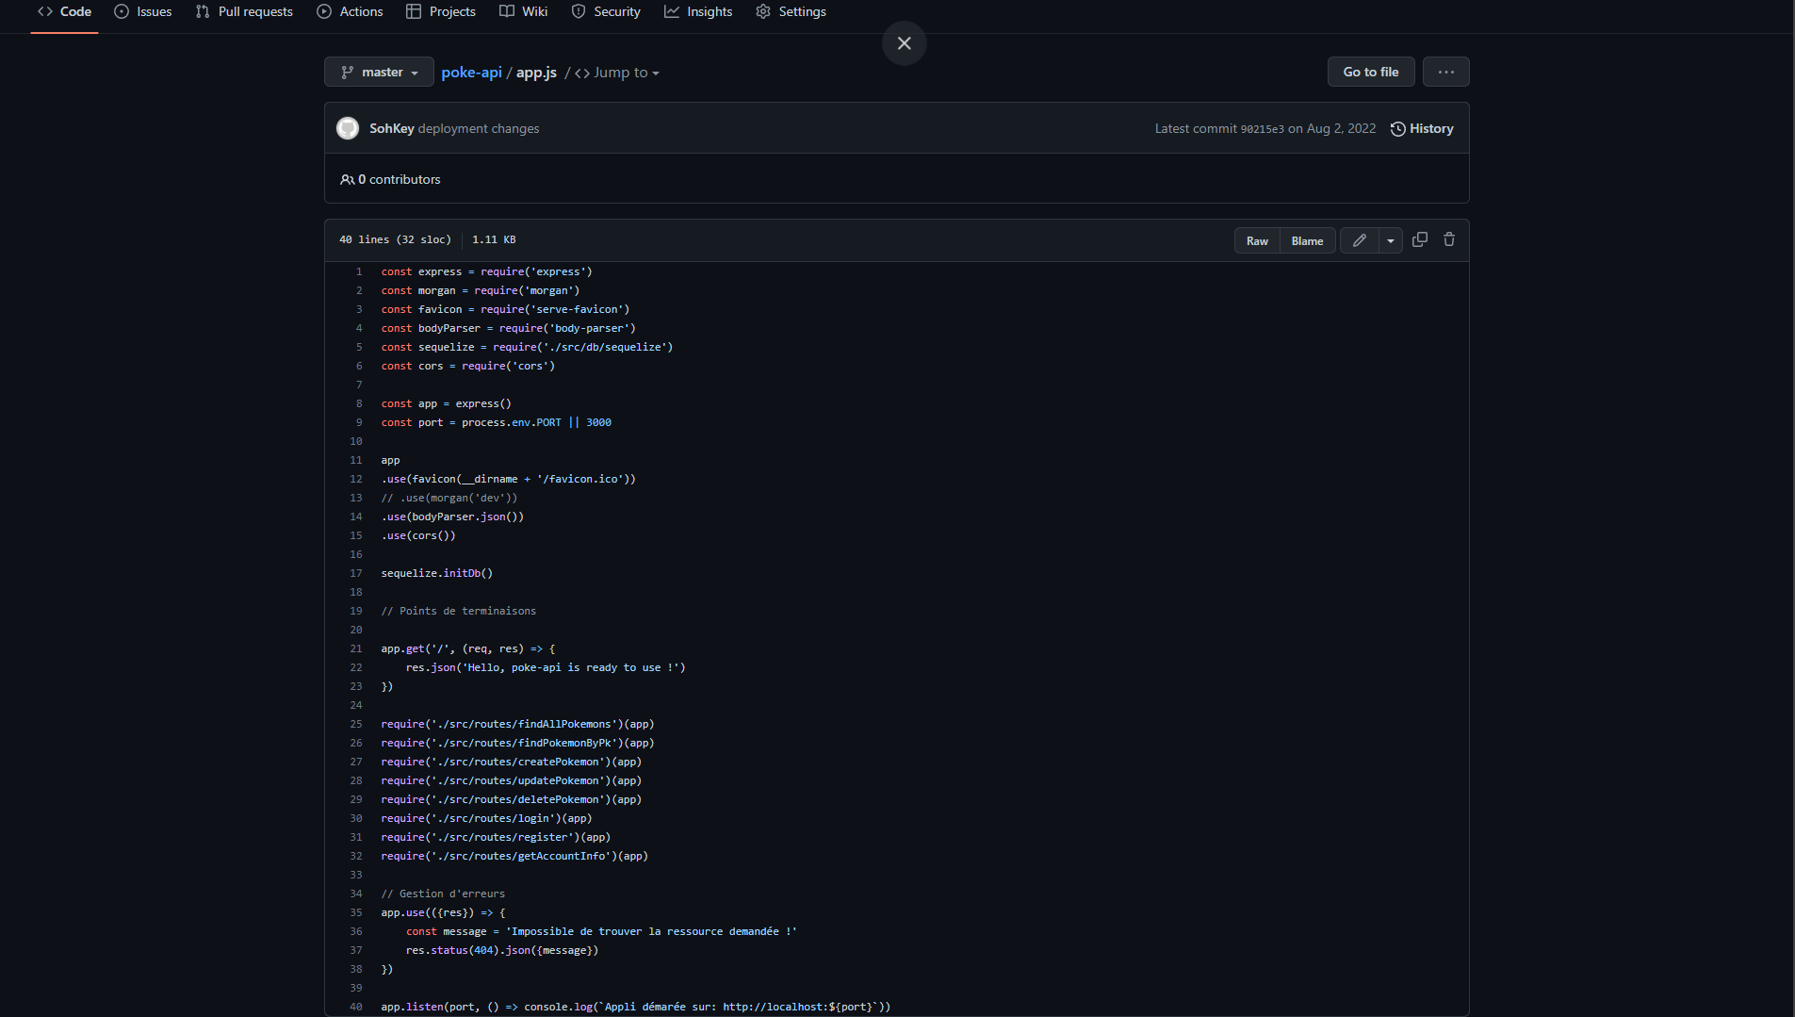Click the "40 lines (32 sloc)" text
The image size is (1795, 1017).
coord(395,239)
